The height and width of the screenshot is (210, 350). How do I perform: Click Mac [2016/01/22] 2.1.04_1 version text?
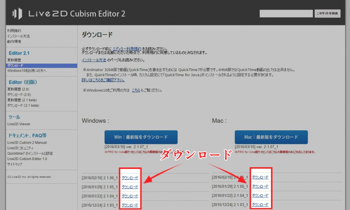(x=230, y=196)
